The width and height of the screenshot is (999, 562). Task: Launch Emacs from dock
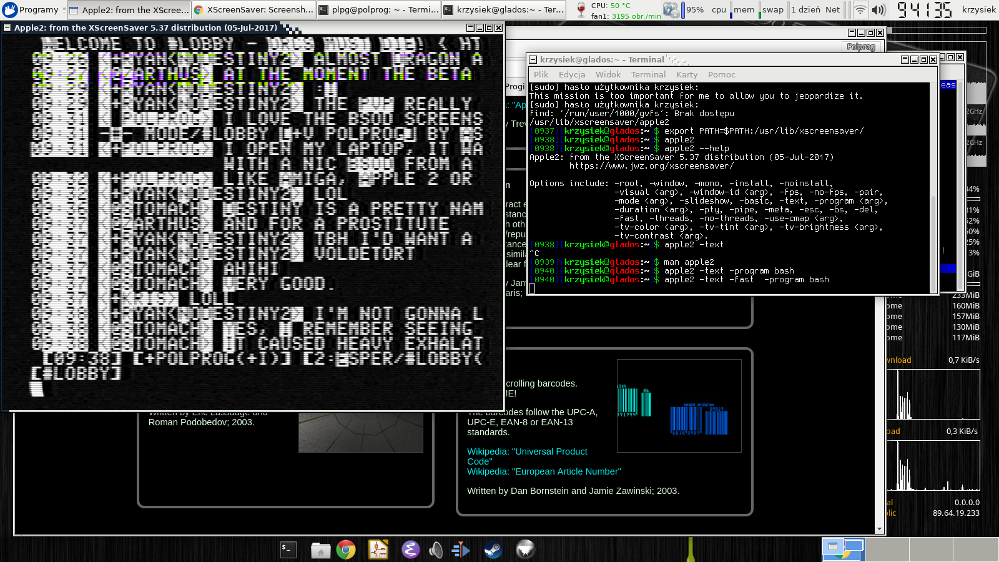[x=410, y=550]
